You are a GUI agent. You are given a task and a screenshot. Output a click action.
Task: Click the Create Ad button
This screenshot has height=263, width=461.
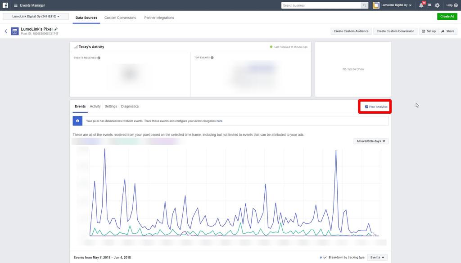click(x=447, y=17)
